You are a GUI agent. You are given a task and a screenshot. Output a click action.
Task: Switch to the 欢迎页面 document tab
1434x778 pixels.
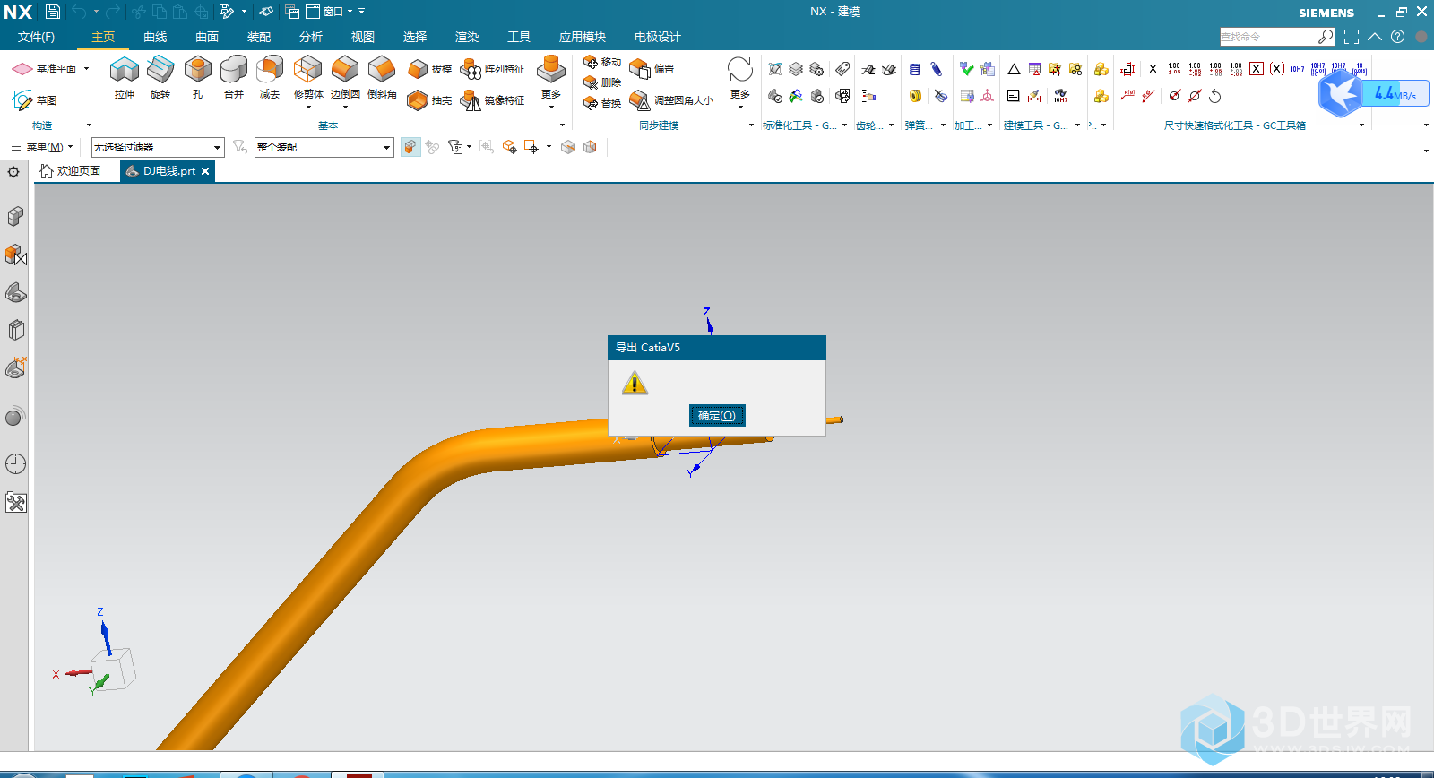pos(70,171)
